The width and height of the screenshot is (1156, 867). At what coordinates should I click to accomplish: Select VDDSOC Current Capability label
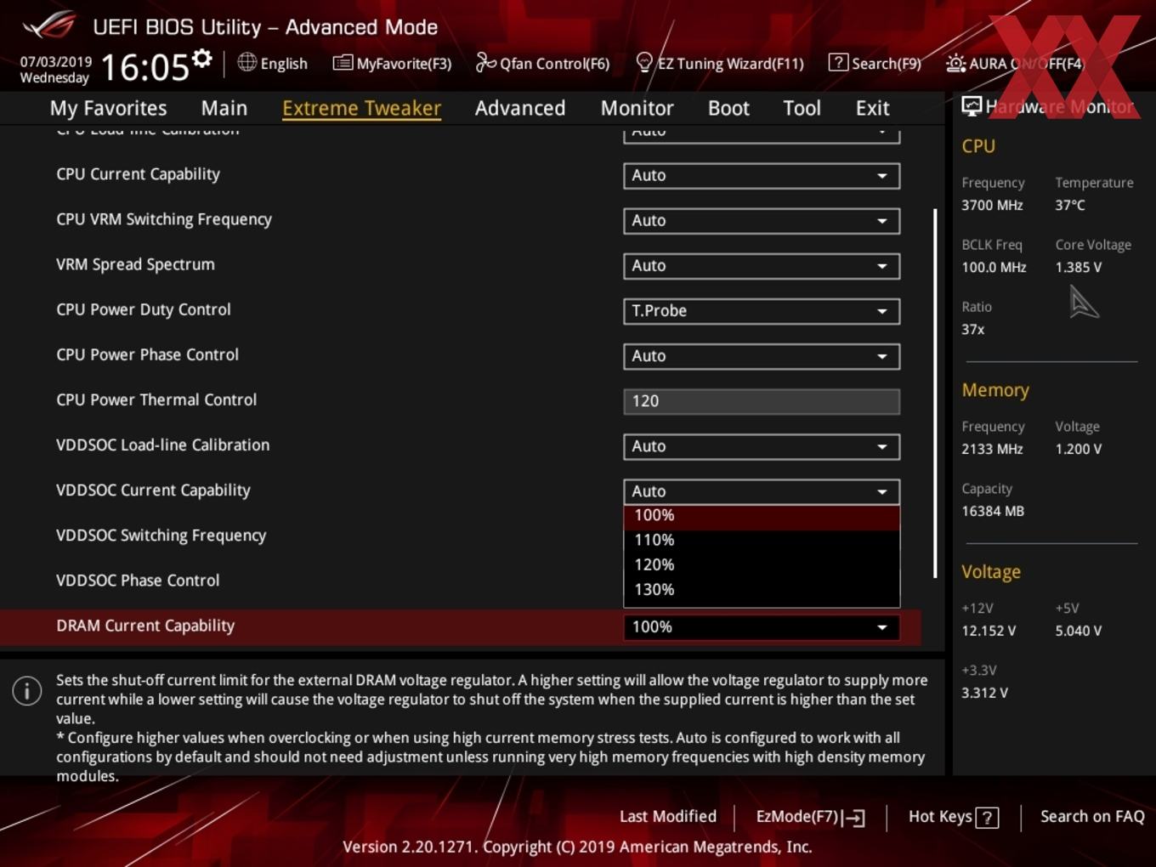coord(153,490)
